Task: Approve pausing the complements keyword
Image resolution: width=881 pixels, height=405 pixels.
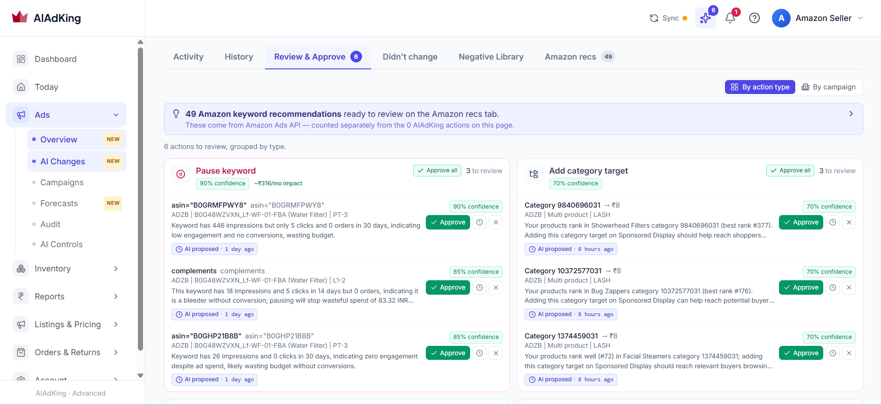Action: [448, 288]
